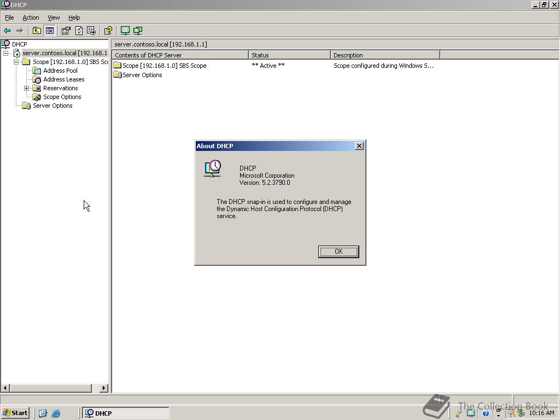Image resolution: width=560 pixels, height=420 pixels.
Task: Sort by the Status column header
Action: pyautogui.click(x=290, y=55)
